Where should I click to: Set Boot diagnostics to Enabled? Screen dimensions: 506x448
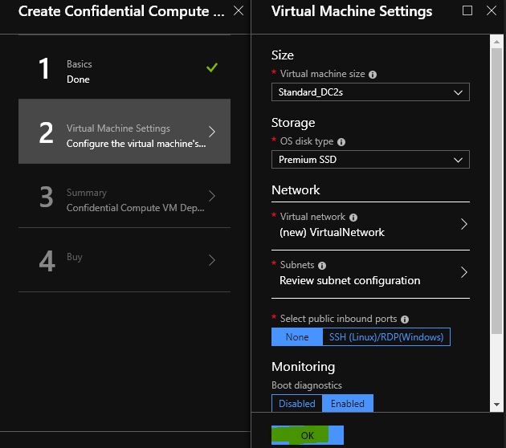click(348, 404)
